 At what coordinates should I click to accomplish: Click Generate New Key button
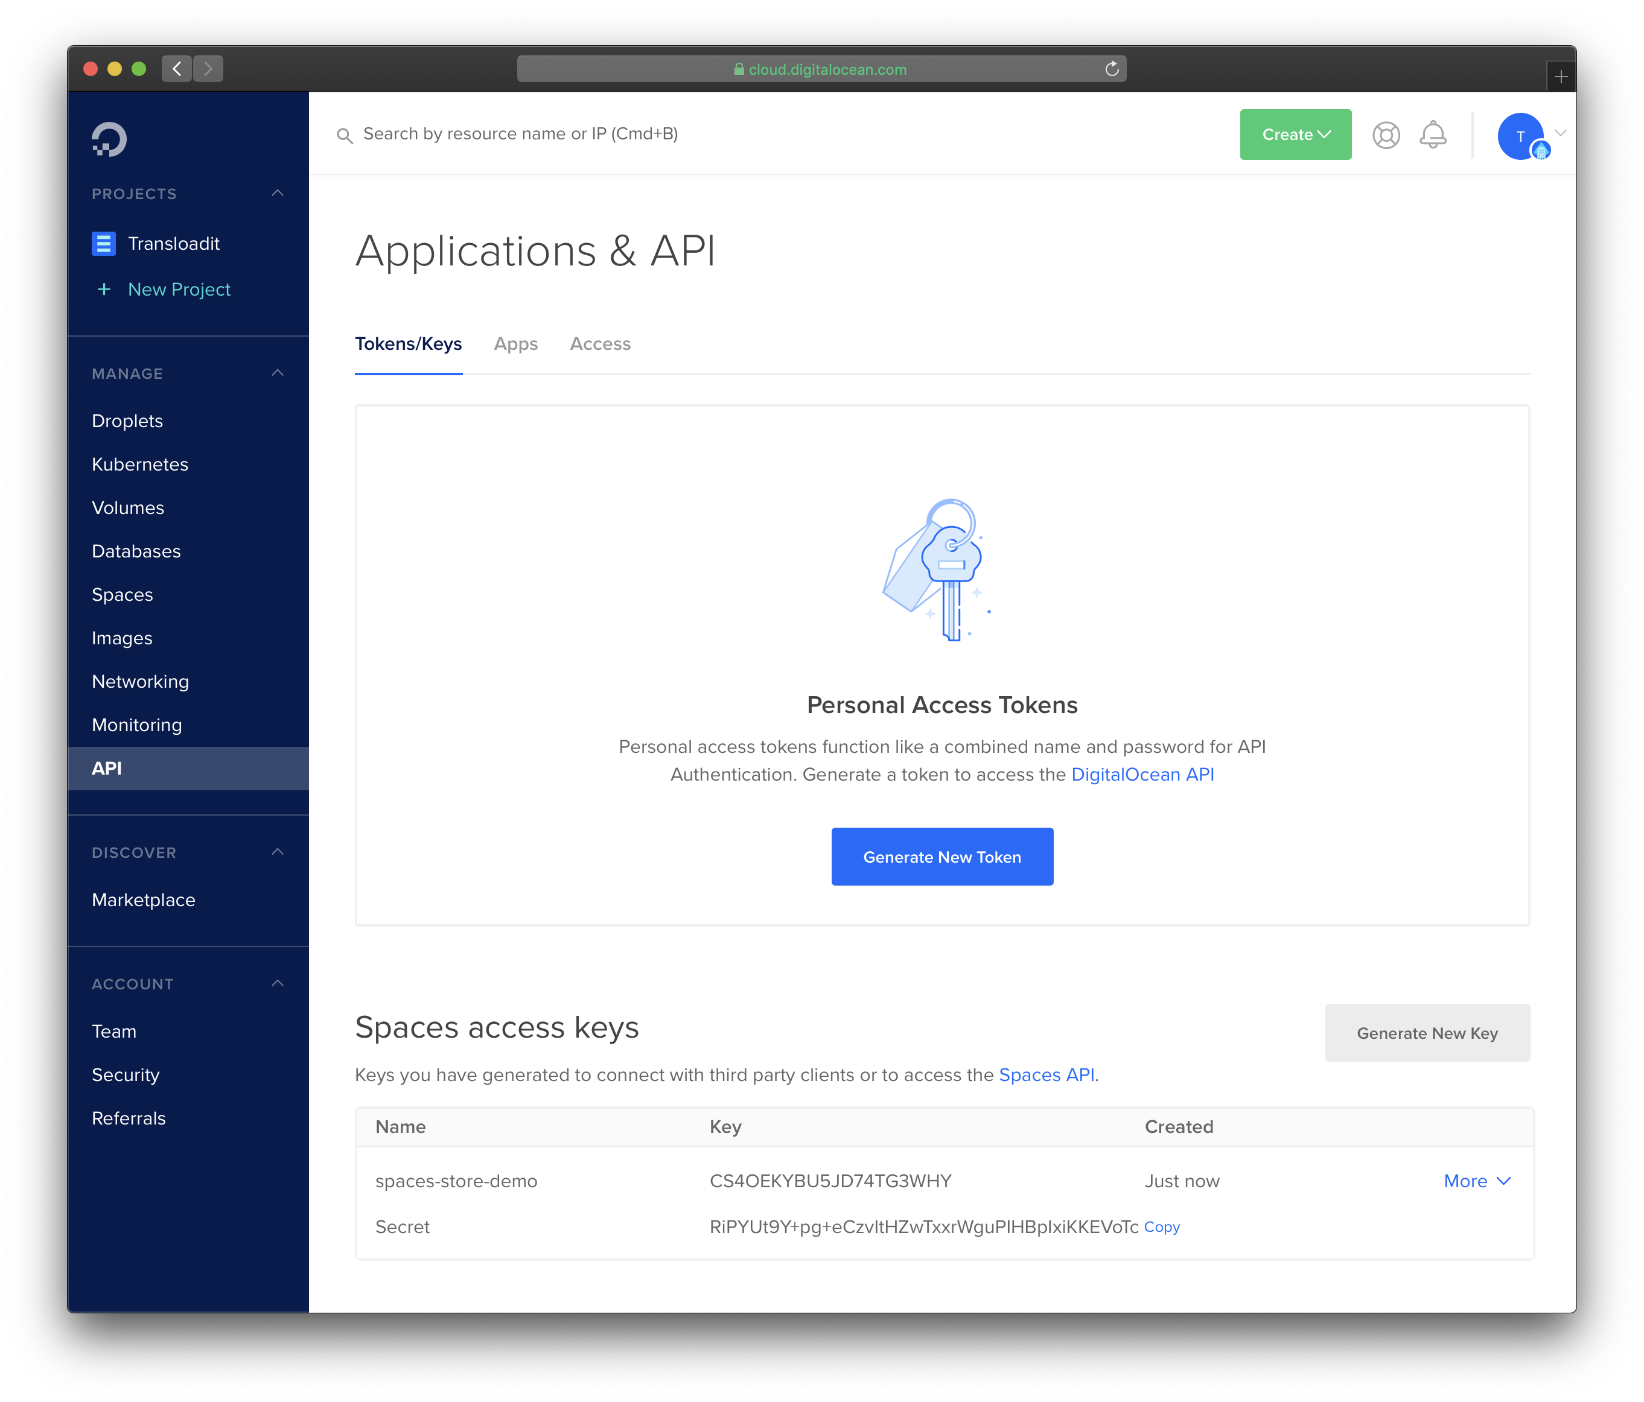tap(1427, 1033)
